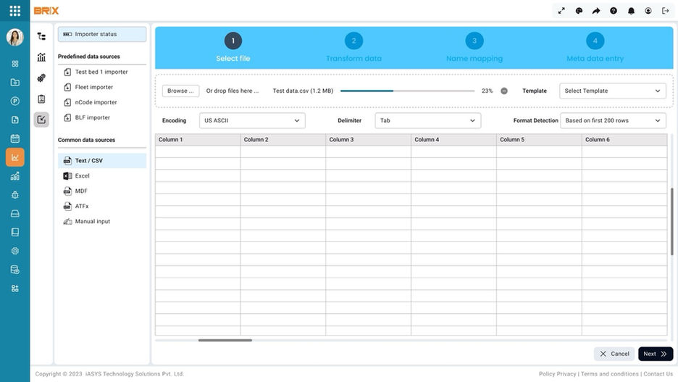Expand the Delimiter Tab dropdown

pos(427,121)
